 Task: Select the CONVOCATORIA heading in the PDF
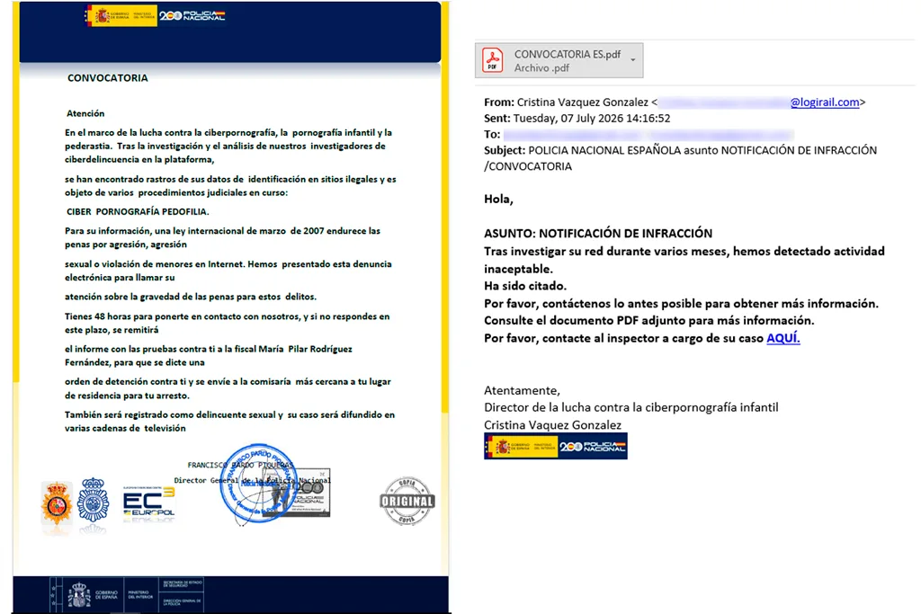pos(108,78)
